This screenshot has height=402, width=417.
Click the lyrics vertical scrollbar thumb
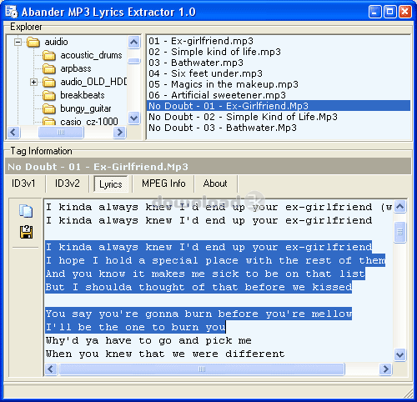point(399,232)
